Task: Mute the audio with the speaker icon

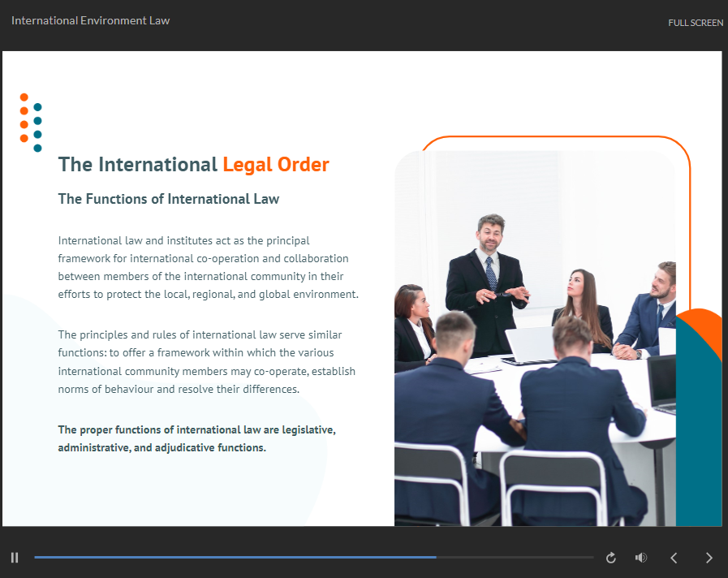Action: [x=640, y=558]
